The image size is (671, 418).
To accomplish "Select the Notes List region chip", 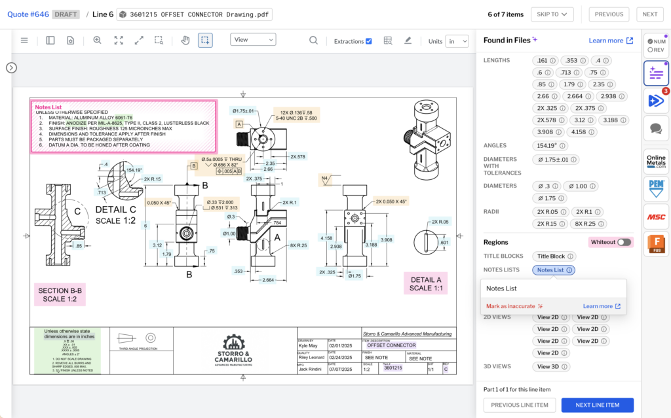I will (554, 270).
